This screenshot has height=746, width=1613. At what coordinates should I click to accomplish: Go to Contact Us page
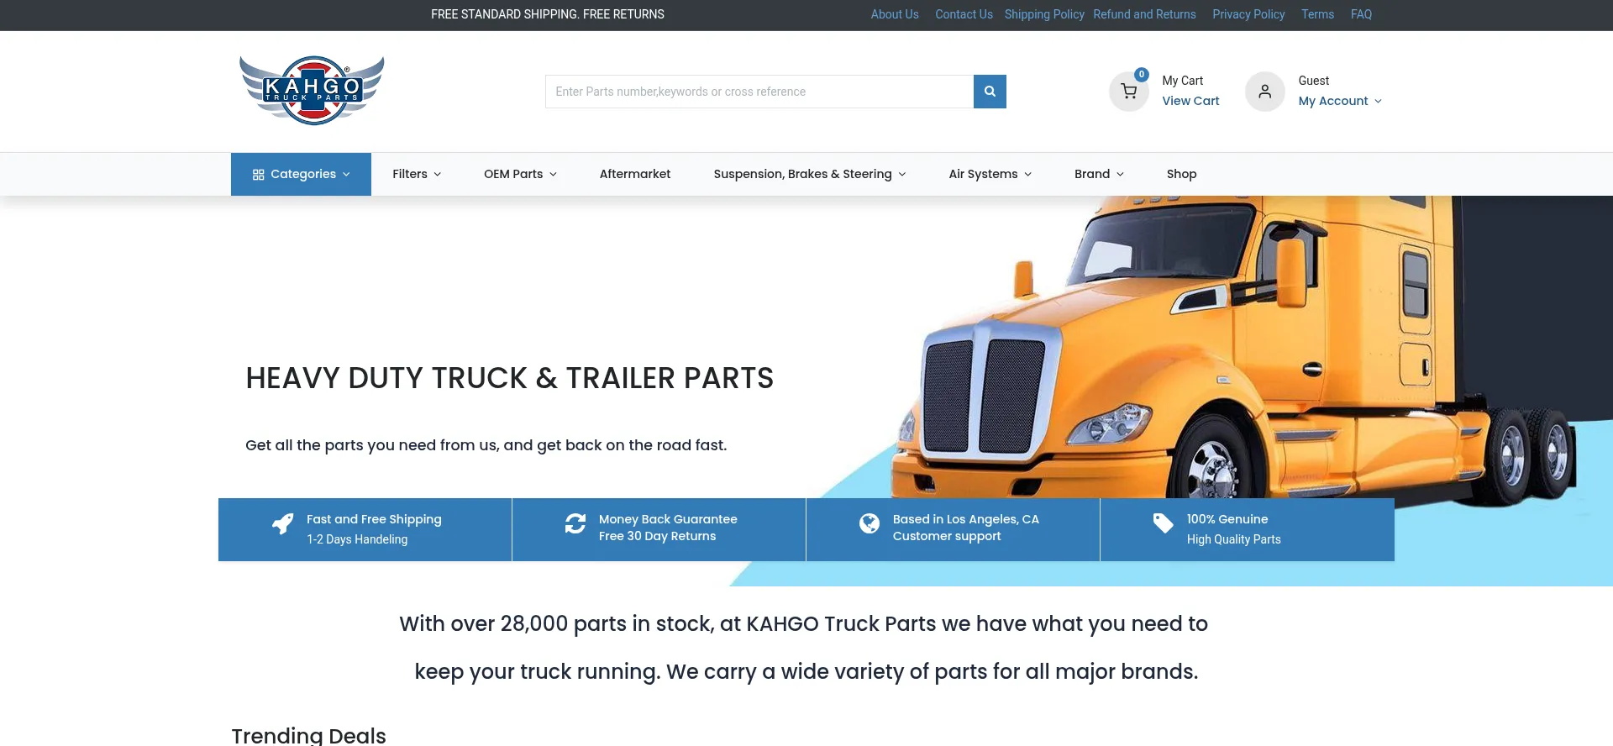click(964, 14)
